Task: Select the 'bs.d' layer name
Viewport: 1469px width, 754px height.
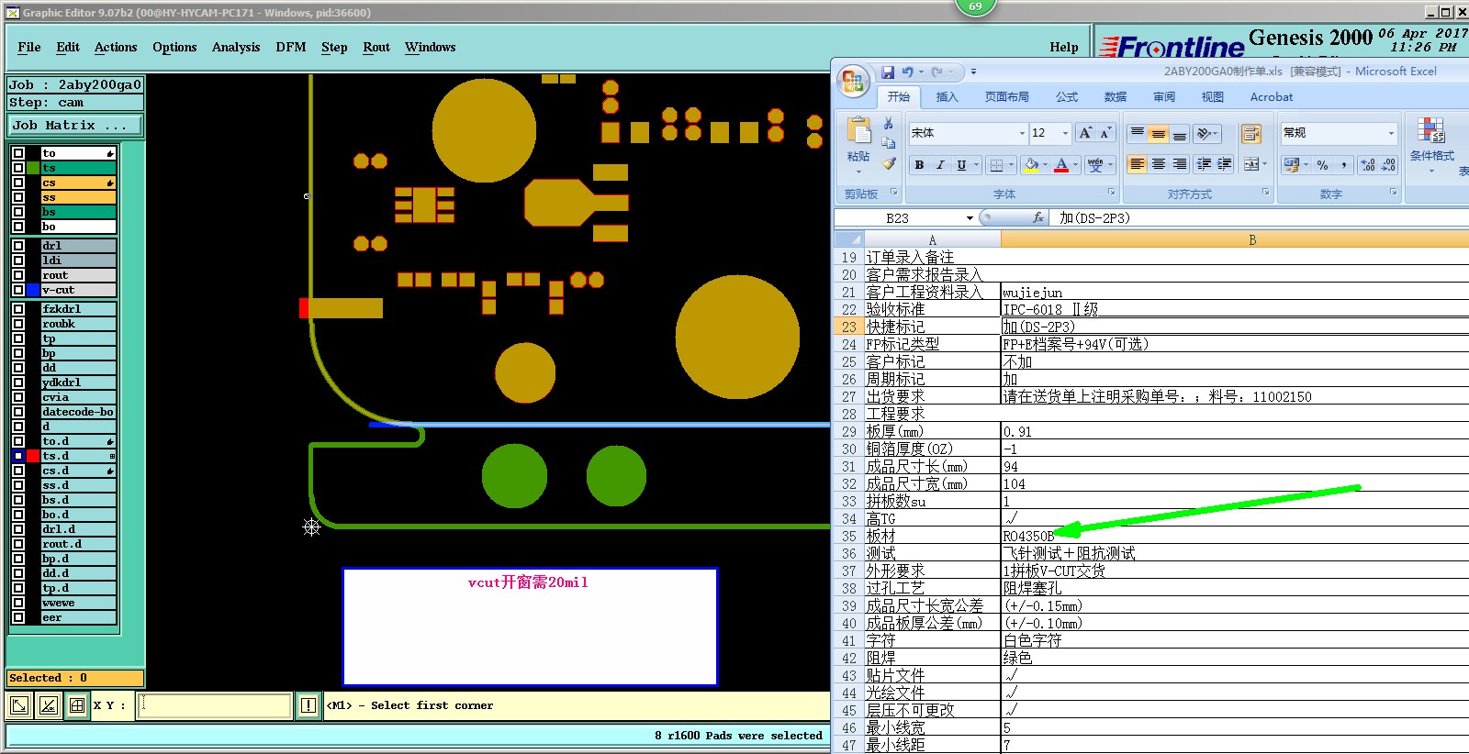Action: tap(78, 500)
